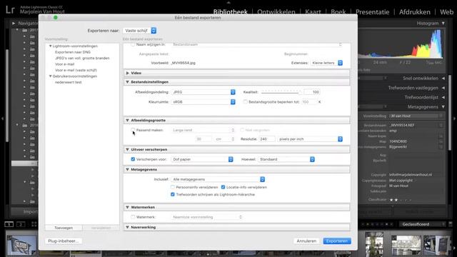Click the Lightroom Lr logo
This screenshot has width=457, height=257.
(10, 10)
